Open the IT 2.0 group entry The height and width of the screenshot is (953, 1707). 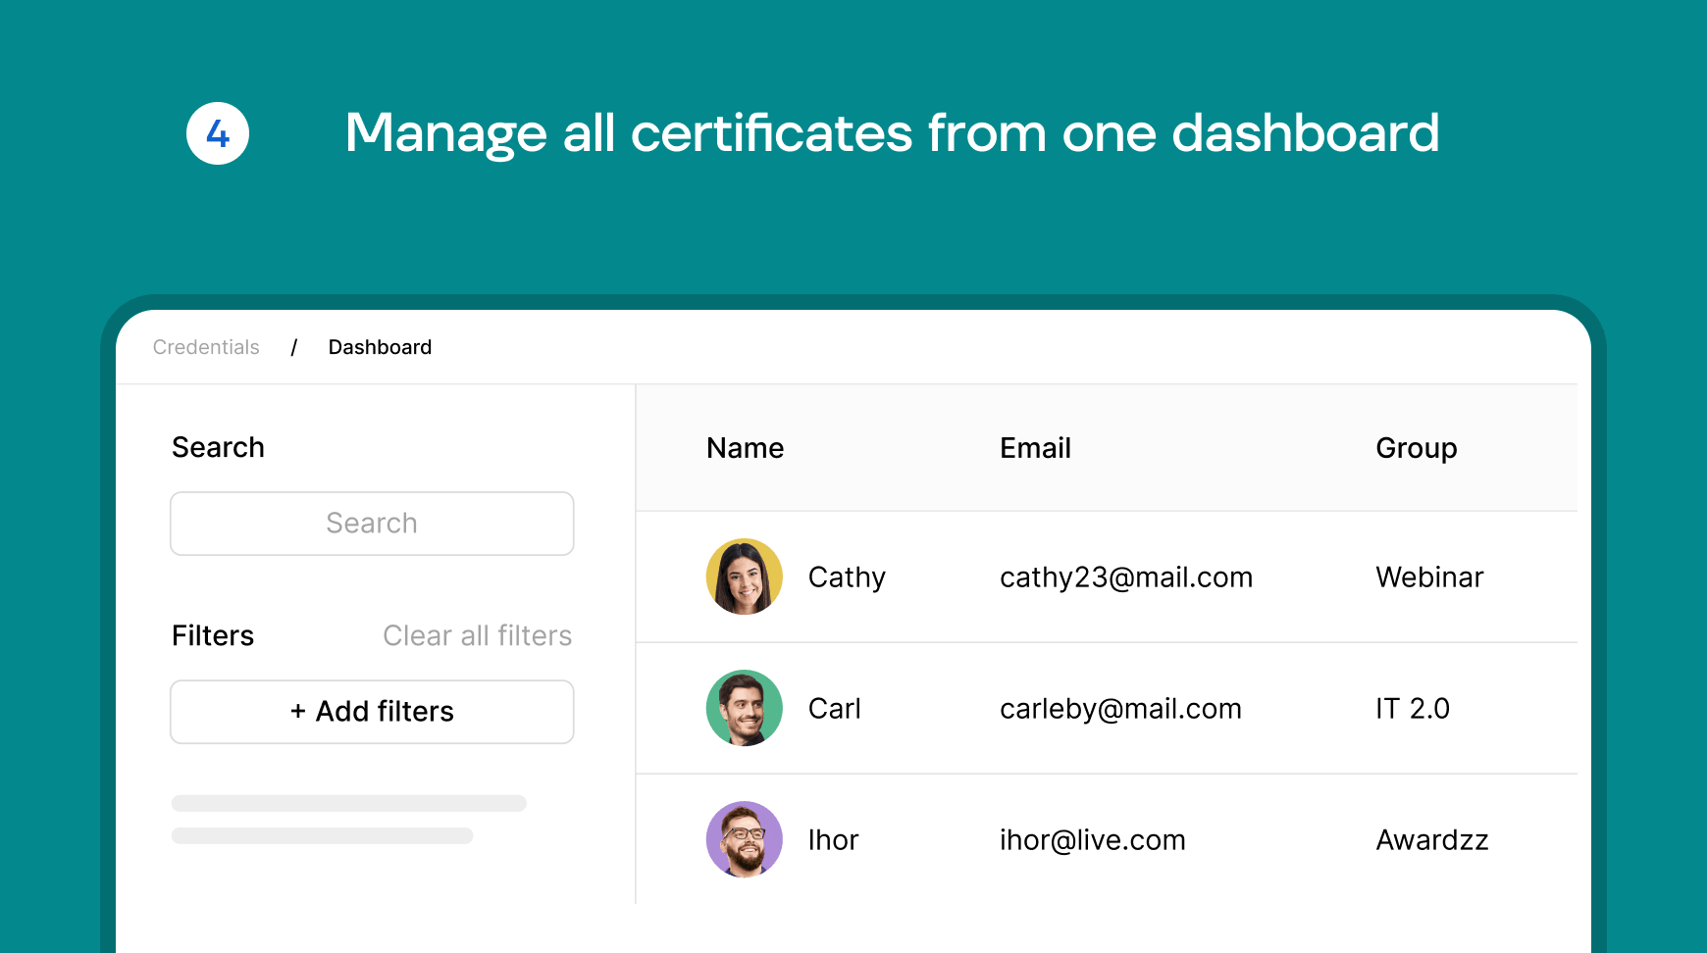(x=1413, y=709)
